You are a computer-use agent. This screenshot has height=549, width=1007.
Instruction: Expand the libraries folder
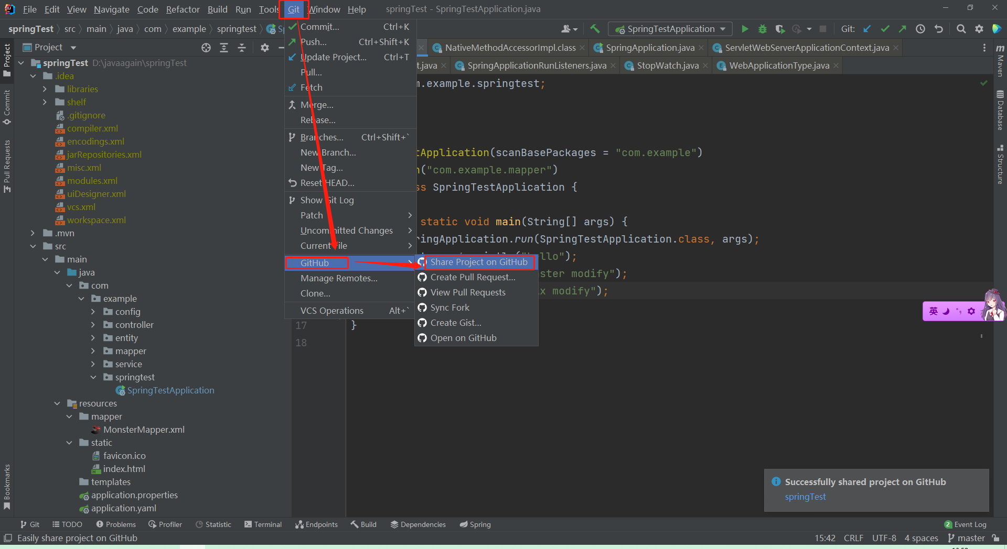[x=45, y=89]
